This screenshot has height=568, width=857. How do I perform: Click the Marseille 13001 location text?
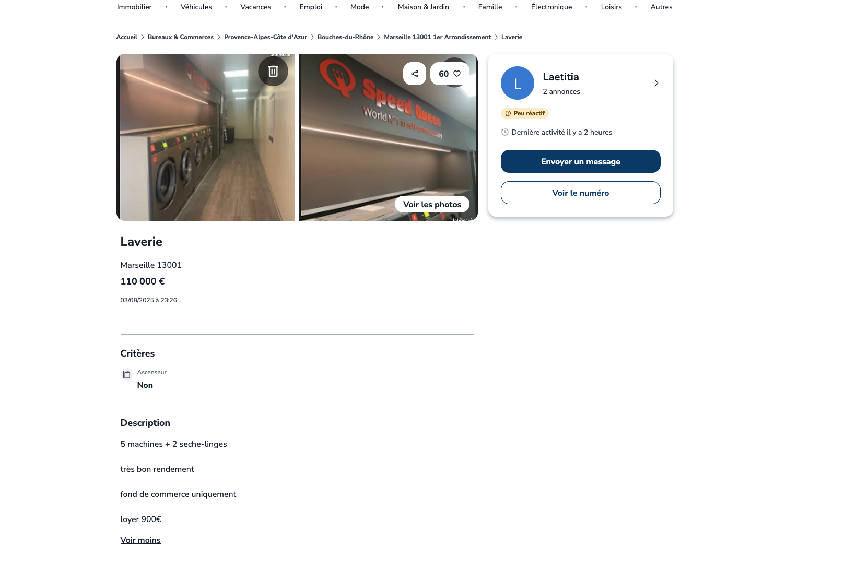point(151,265)
